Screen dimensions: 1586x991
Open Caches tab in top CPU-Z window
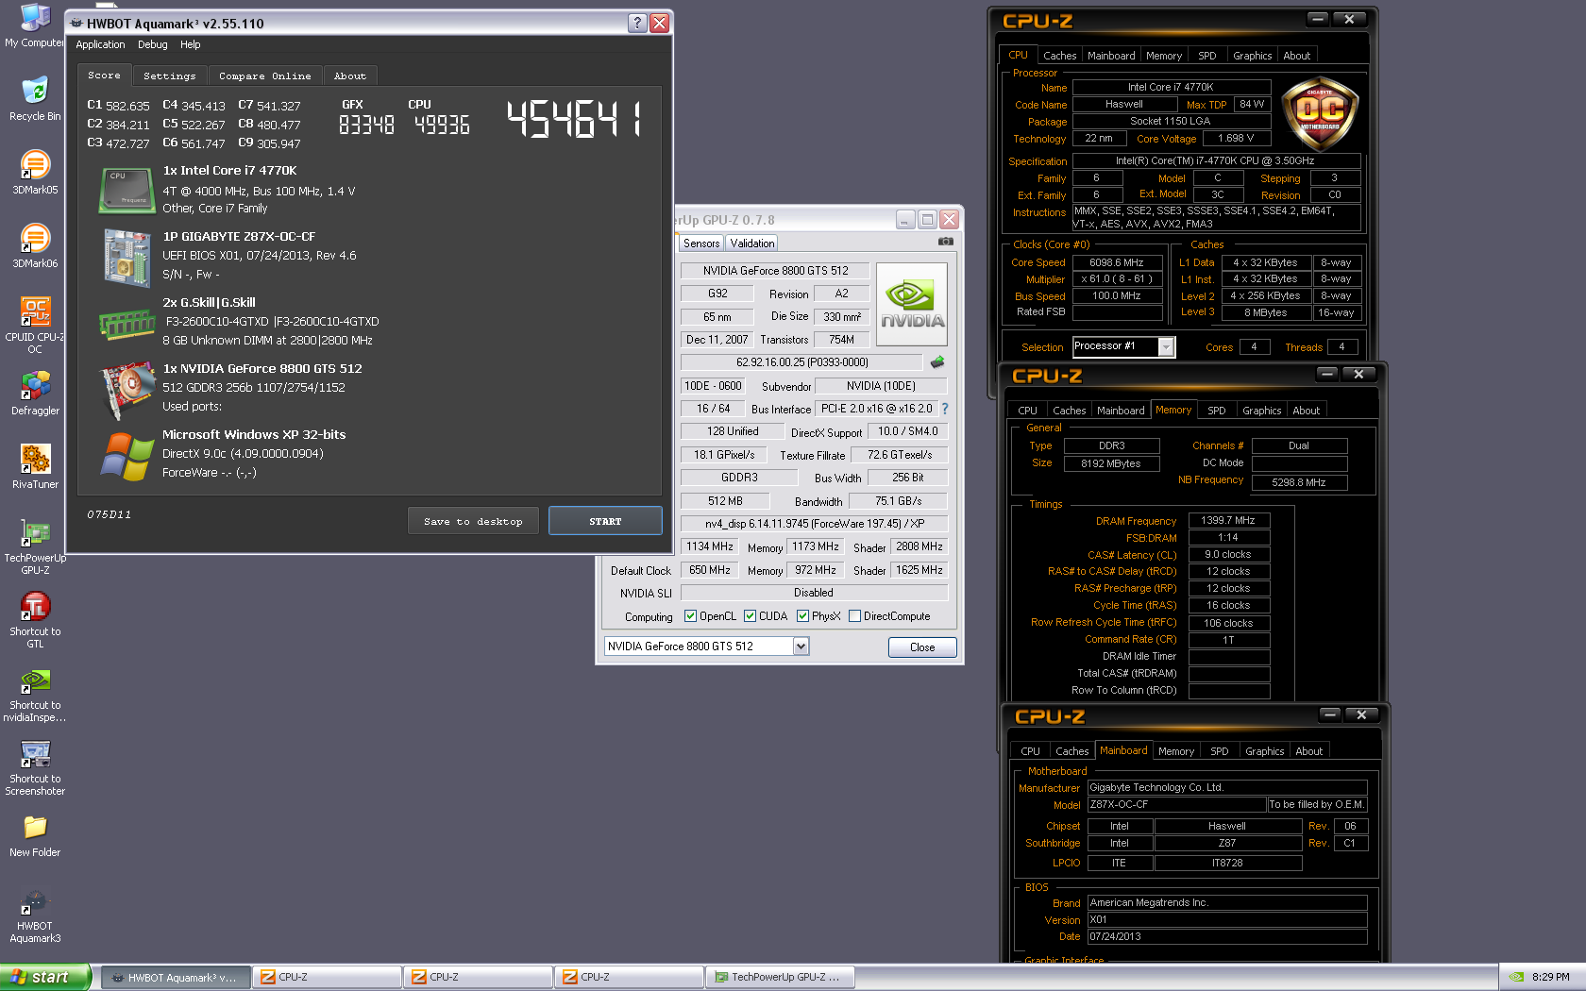click(x=1059, y=56)
